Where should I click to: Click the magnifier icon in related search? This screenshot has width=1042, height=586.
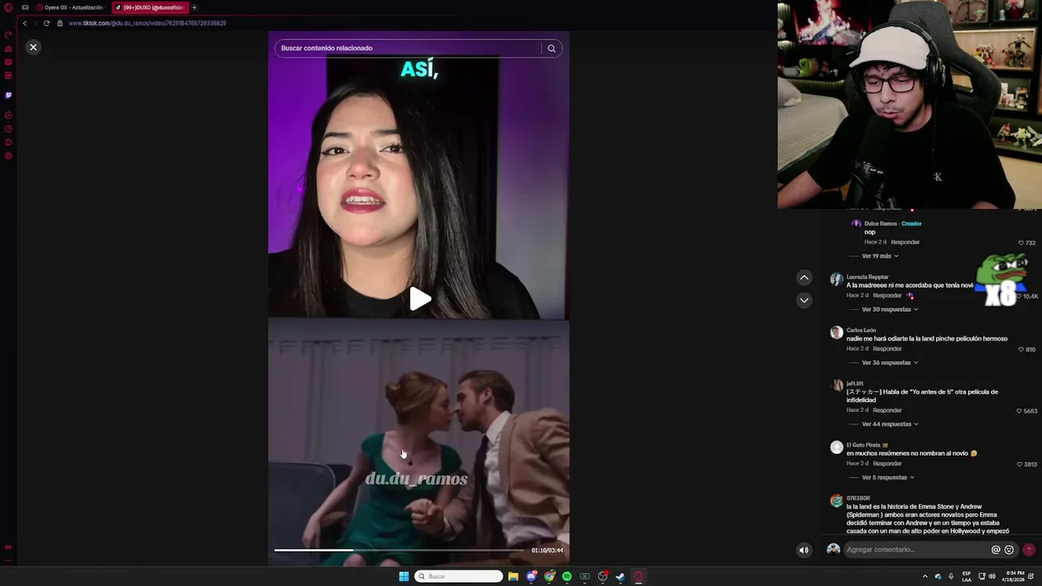551,48
